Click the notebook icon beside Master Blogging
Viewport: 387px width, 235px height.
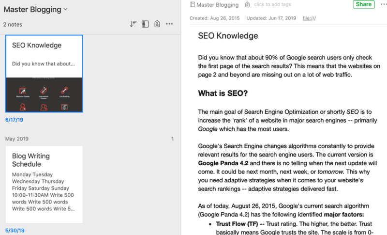(193, 4)
